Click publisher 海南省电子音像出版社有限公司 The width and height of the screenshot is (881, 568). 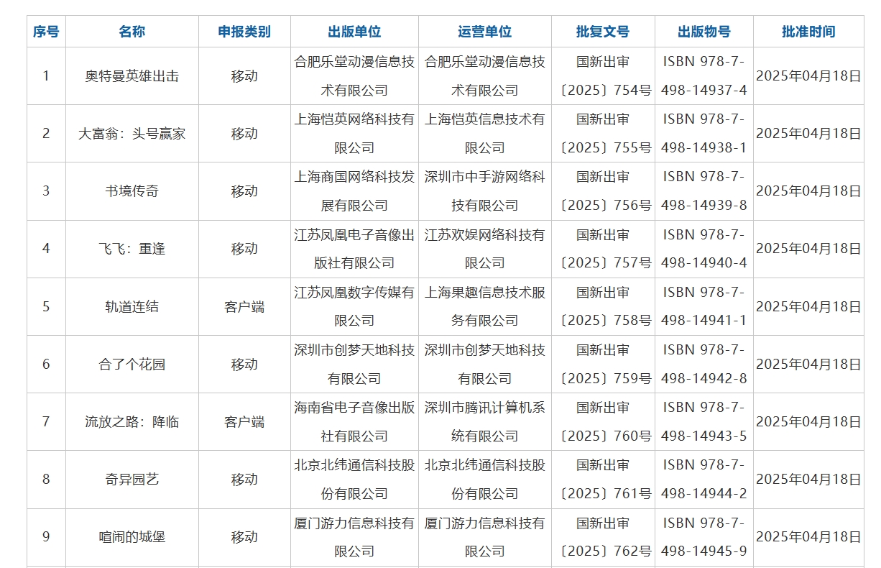point(354,422)
